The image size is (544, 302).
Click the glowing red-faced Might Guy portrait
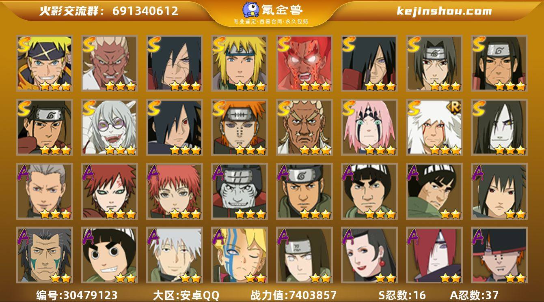304,63
